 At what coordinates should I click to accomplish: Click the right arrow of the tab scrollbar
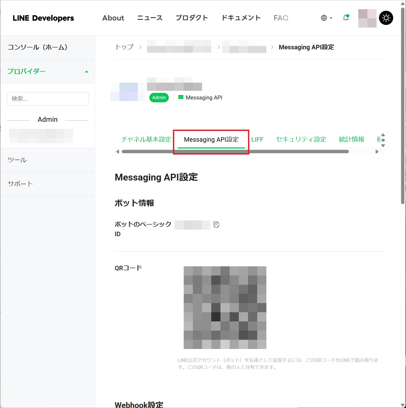(377, 151)
